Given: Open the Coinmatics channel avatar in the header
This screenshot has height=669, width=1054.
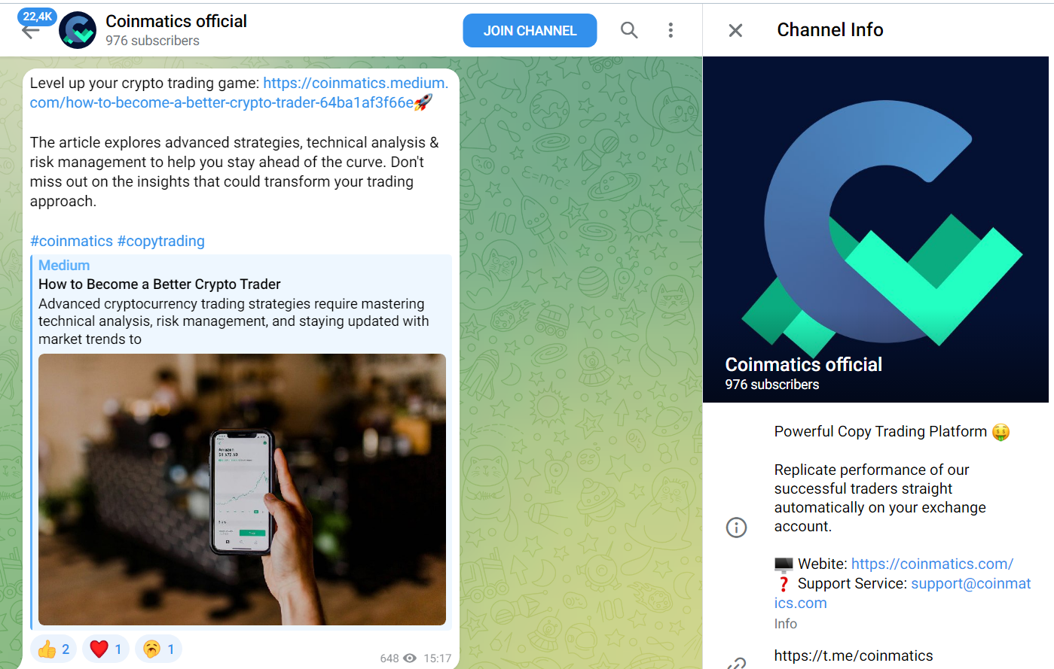Looking at the screenshot, I should tap(78, 30).
